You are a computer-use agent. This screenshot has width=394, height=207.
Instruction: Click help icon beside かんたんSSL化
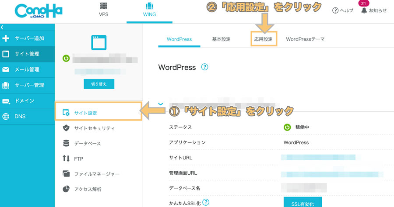[206, 202]
